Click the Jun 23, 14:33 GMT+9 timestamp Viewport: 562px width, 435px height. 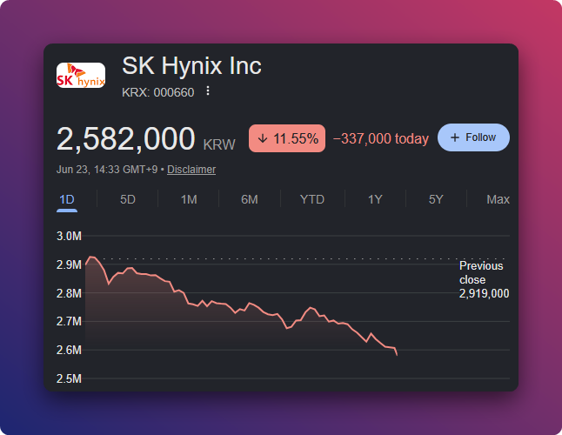[x=107, y=170]
